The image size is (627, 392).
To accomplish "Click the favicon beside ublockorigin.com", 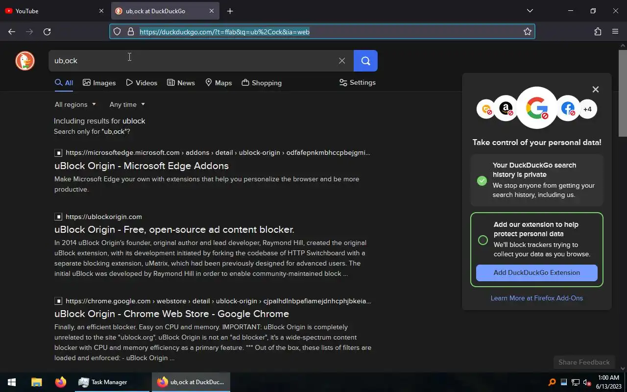I will tap(58, 217).
